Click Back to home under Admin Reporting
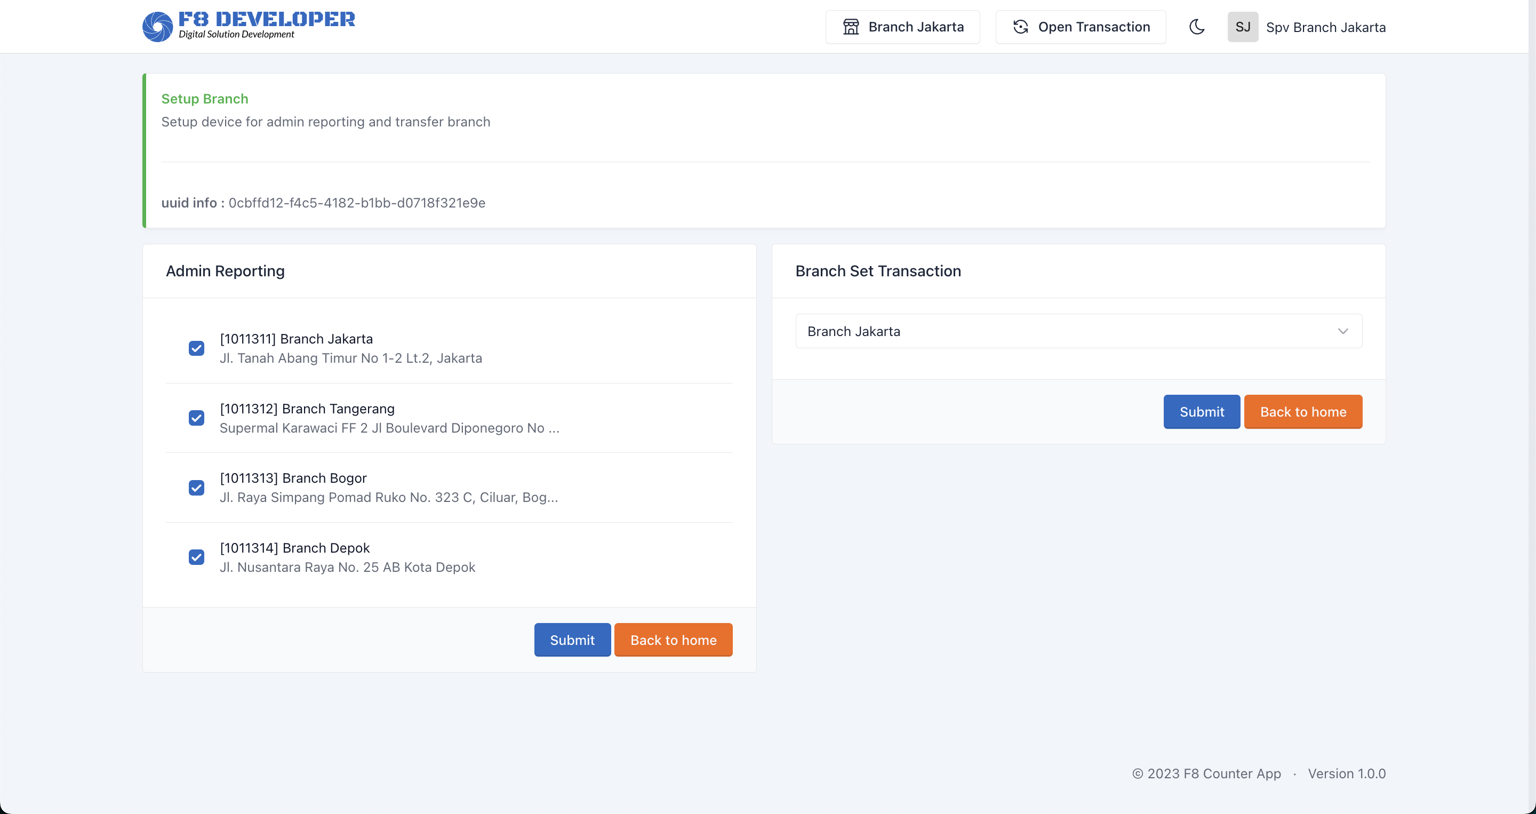 673,640
